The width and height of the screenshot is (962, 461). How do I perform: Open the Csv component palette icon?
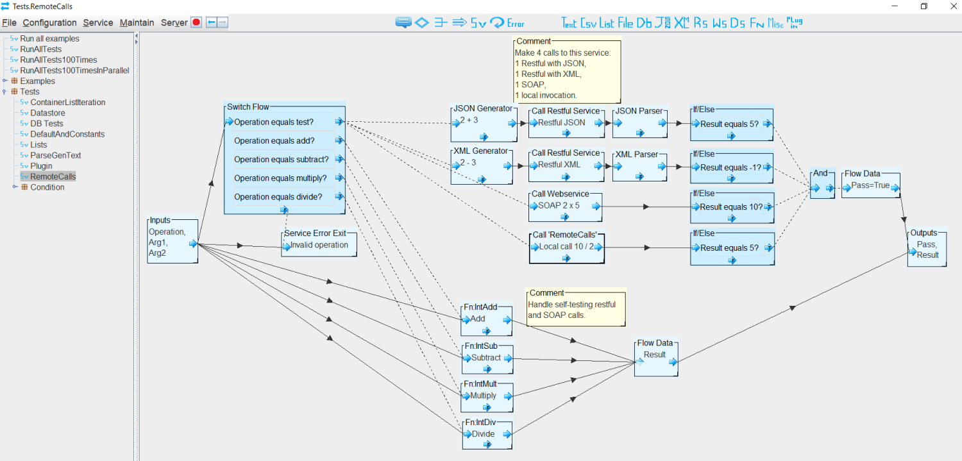tap(588, 23)
